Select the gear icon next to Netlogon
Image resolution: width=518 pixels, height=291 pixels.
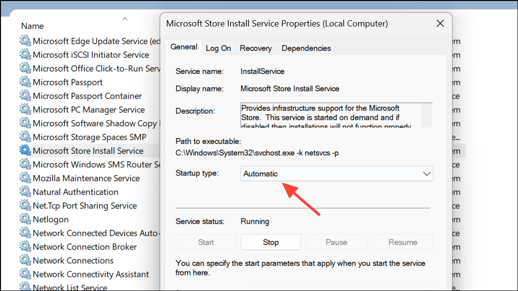coord(25,219)
